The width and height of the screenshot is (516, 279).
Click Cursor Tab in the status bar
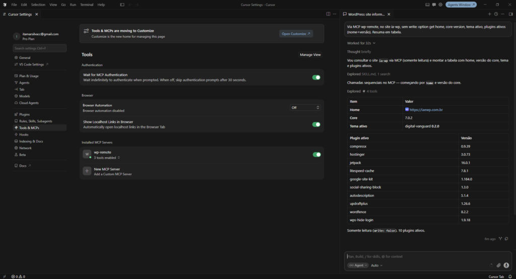point(496,276)
